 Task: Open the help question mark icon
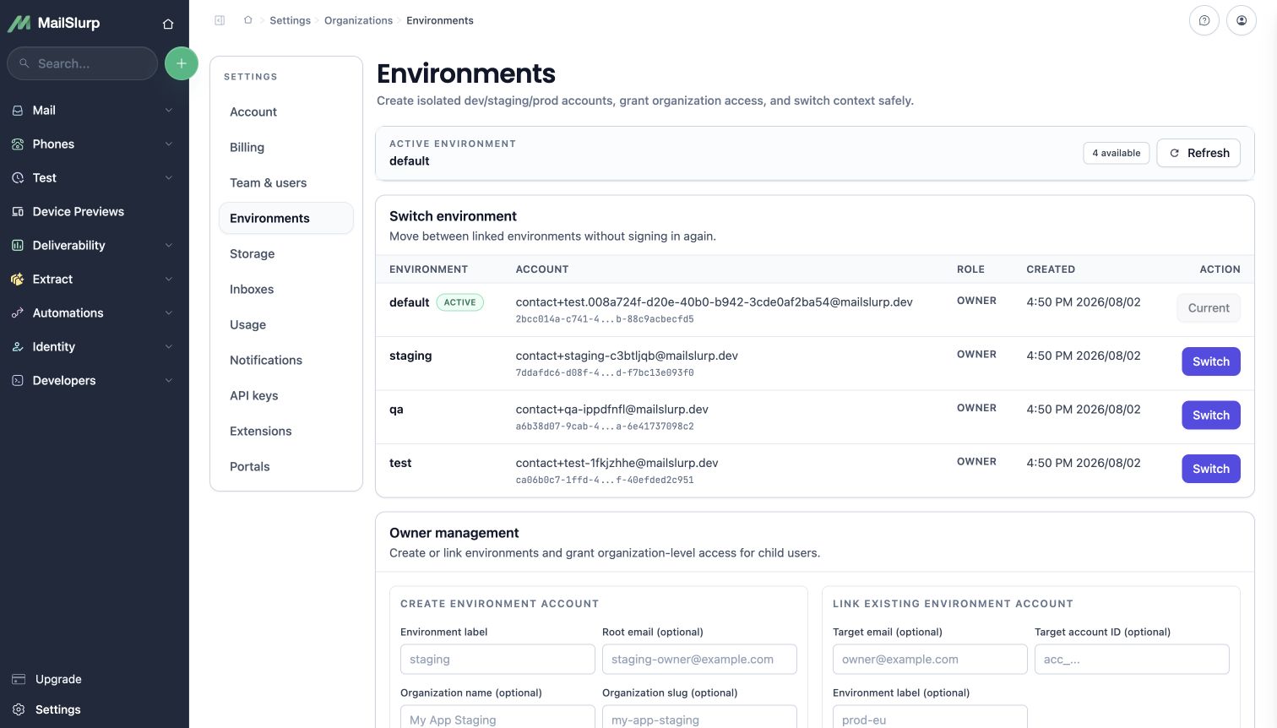point(1204,20)
